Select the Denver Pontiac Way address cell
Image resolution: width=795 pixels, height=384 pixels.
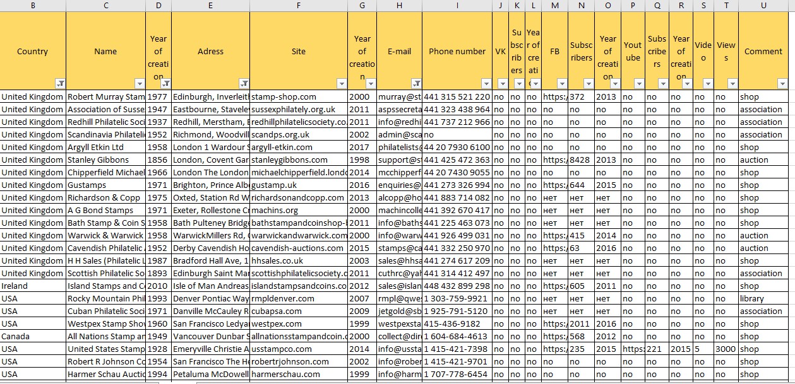(x=210, y=299)
